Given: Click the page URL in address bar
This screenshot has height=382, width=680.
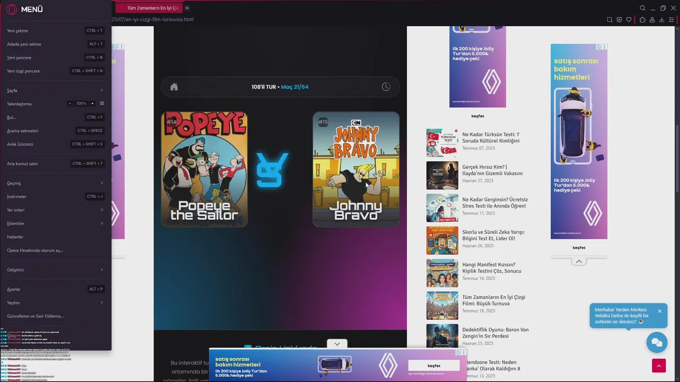Looking at the screenshot, I should click(x=152, y=20).
